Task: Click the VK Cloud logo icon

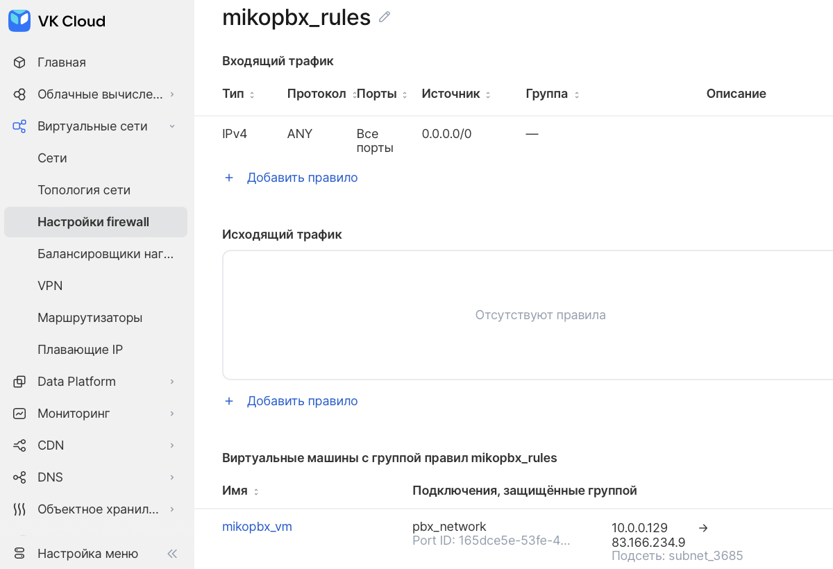Action: (19, 21)
